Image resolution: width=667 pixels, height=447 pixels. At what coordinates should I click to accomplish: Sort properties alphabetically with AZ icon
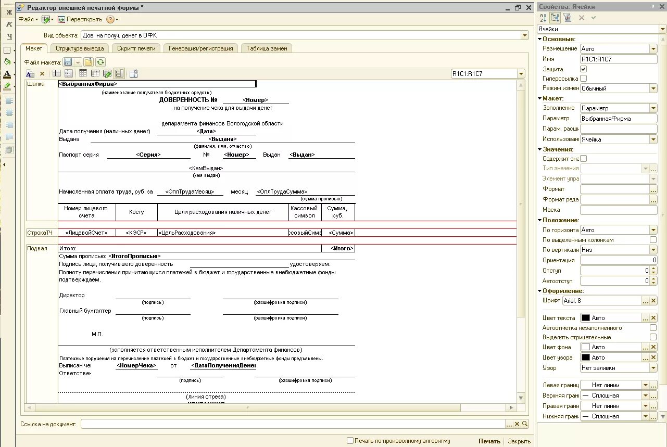coord(543,18)
